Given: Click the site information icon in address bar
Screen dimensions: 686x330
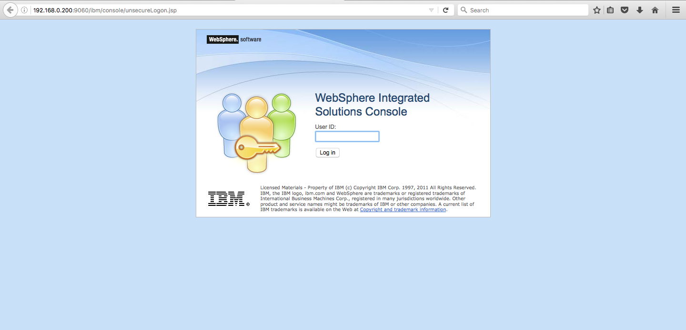Looking at the screenshot, I should 24,10.
